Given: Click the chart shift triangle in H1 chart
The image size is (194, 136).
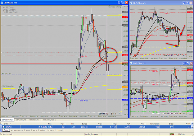Looking at the screenshot, I should tap(181, 66).
